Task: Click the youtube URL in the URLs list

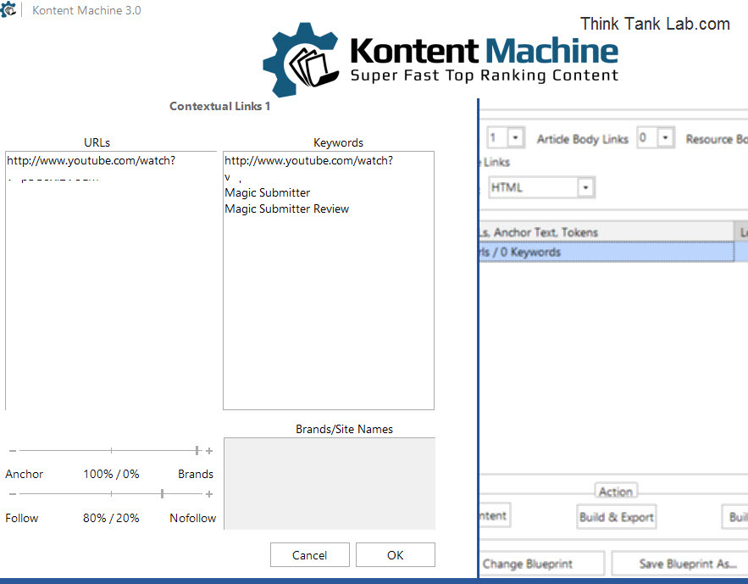Action: (x=91, y=161)
